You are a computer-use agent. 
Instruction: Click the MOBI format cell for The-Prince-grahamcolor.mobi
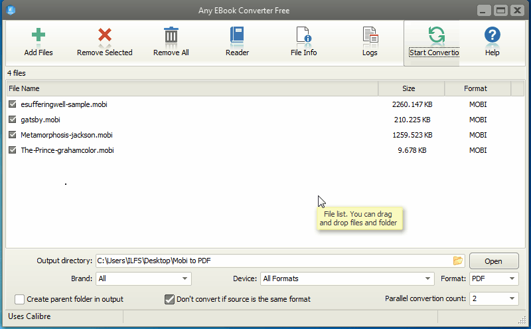tap(478, 150)
